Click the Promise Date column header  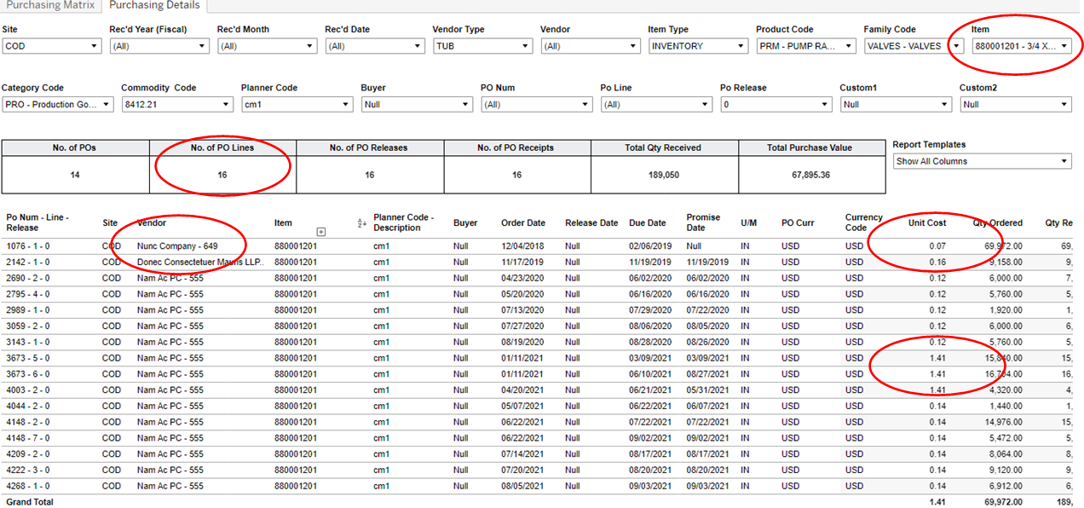704,222
